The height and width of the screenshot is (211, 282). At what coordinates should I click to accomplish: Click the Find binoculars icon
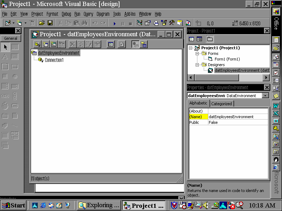(85, 23)
